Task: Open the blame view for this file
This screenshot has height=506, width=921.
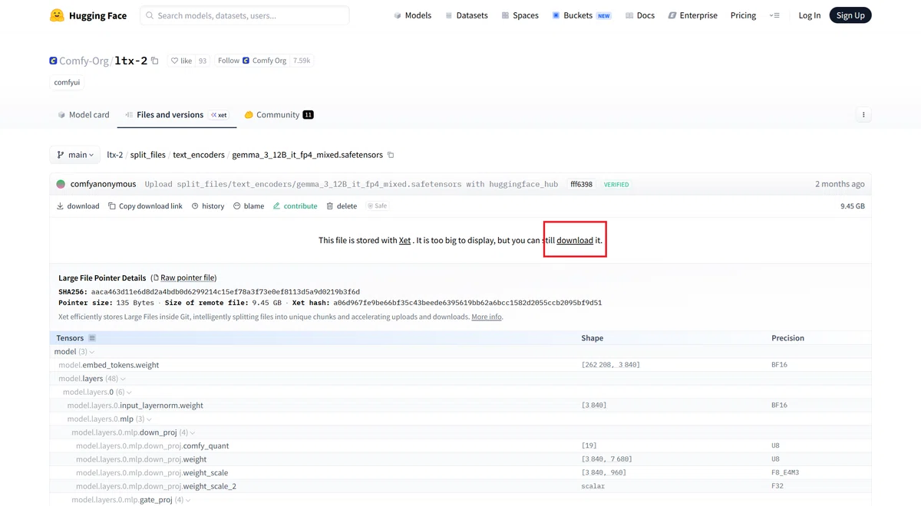Action: 249,206
